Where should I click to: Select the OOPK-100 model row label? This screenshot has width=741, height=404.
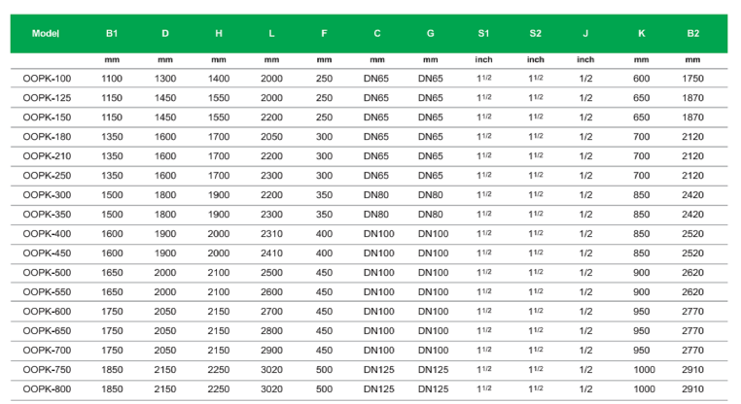tap(47, 79)
